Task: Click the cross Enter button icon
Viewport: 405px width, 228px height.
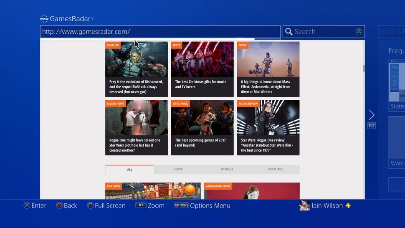Action: point(27,205)
